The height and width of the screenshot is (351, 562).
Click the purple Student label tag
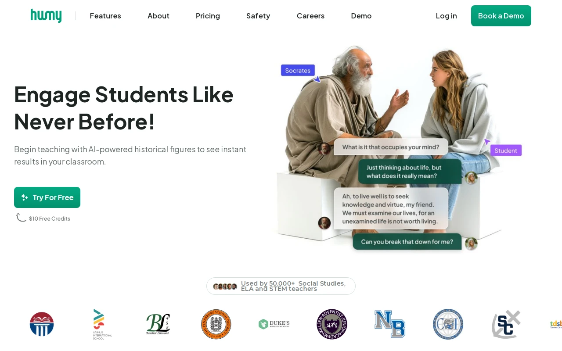click(x=506, y=150)
